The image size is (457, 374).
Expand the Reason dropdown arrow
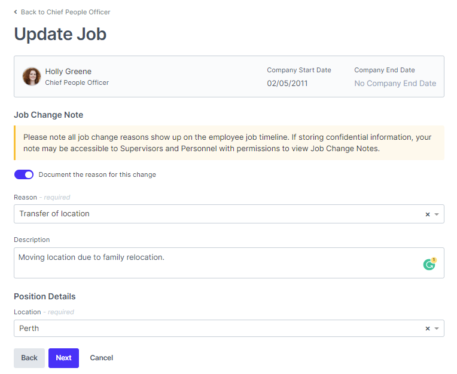pos(437,214)
